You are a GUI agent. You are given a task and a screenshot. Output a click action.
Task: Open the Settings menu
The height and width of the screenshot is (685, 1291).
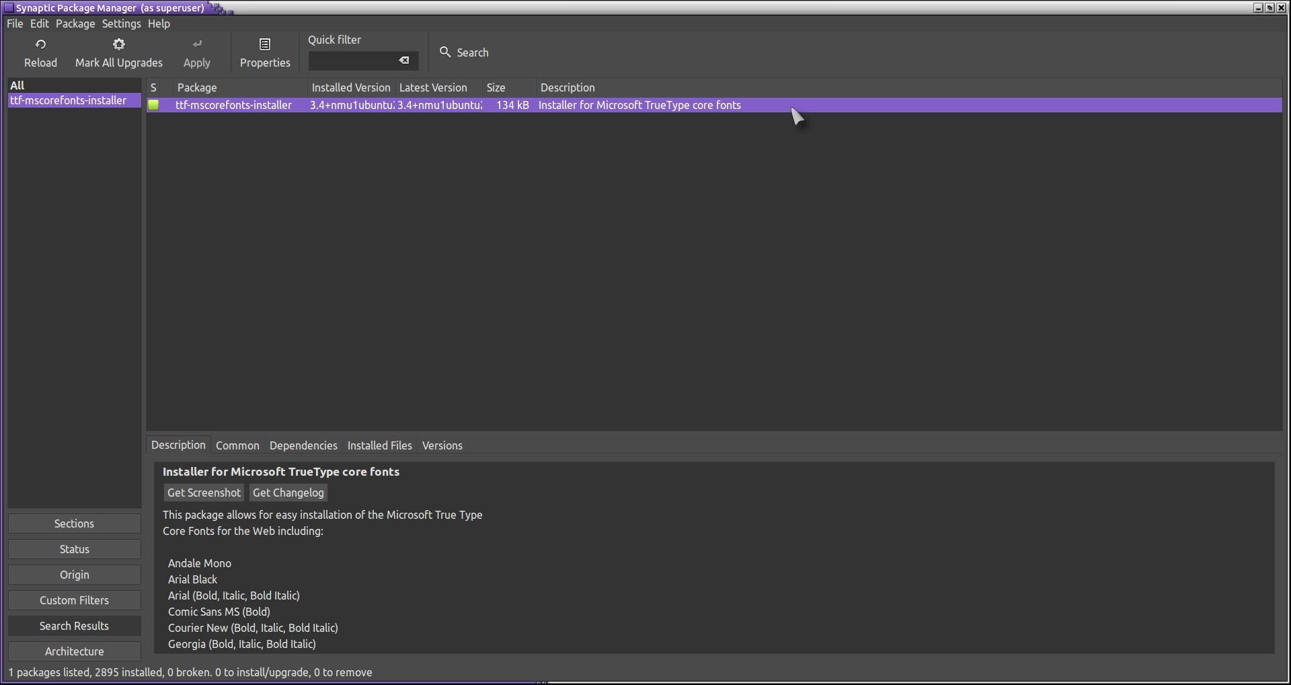point(122,24)
